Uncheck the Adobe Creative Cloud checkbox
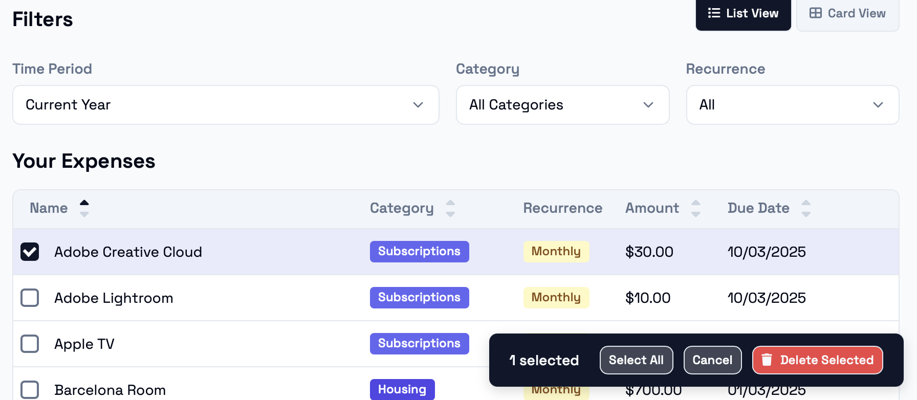The image size is (917, 400). click(30, 252)
